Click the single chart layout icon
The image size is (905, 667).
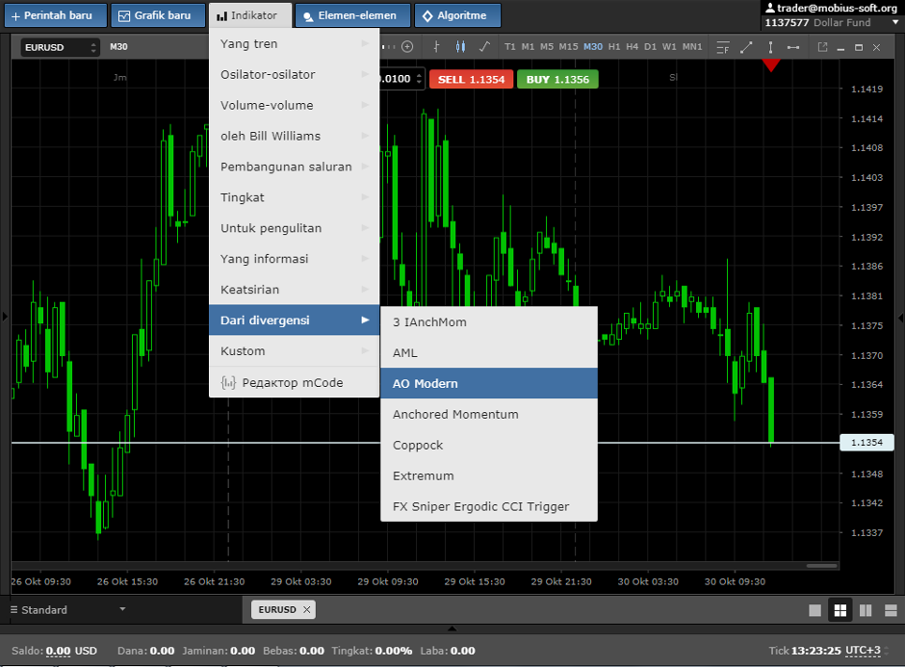click(x=814, y=610)
